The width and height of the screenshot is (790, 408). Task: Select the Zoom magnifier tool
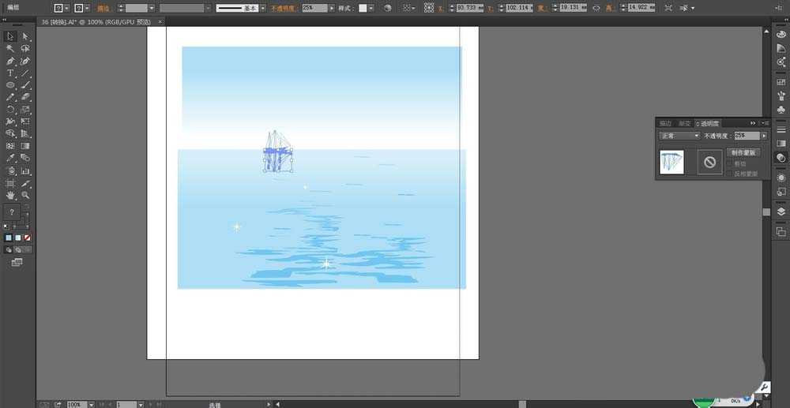coord(25,194)
